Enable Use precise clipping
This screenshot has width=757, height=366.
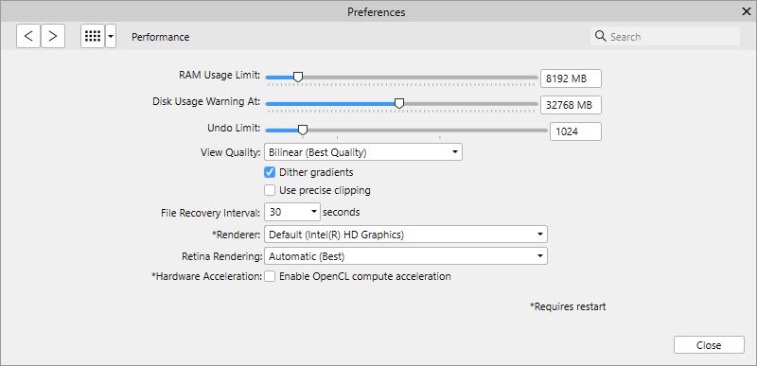(270, 190)
